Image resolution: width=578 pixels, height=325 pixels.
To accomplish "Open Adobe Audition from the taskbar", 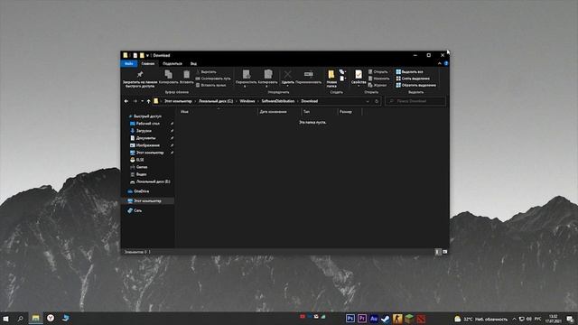I will pos(374,318).
